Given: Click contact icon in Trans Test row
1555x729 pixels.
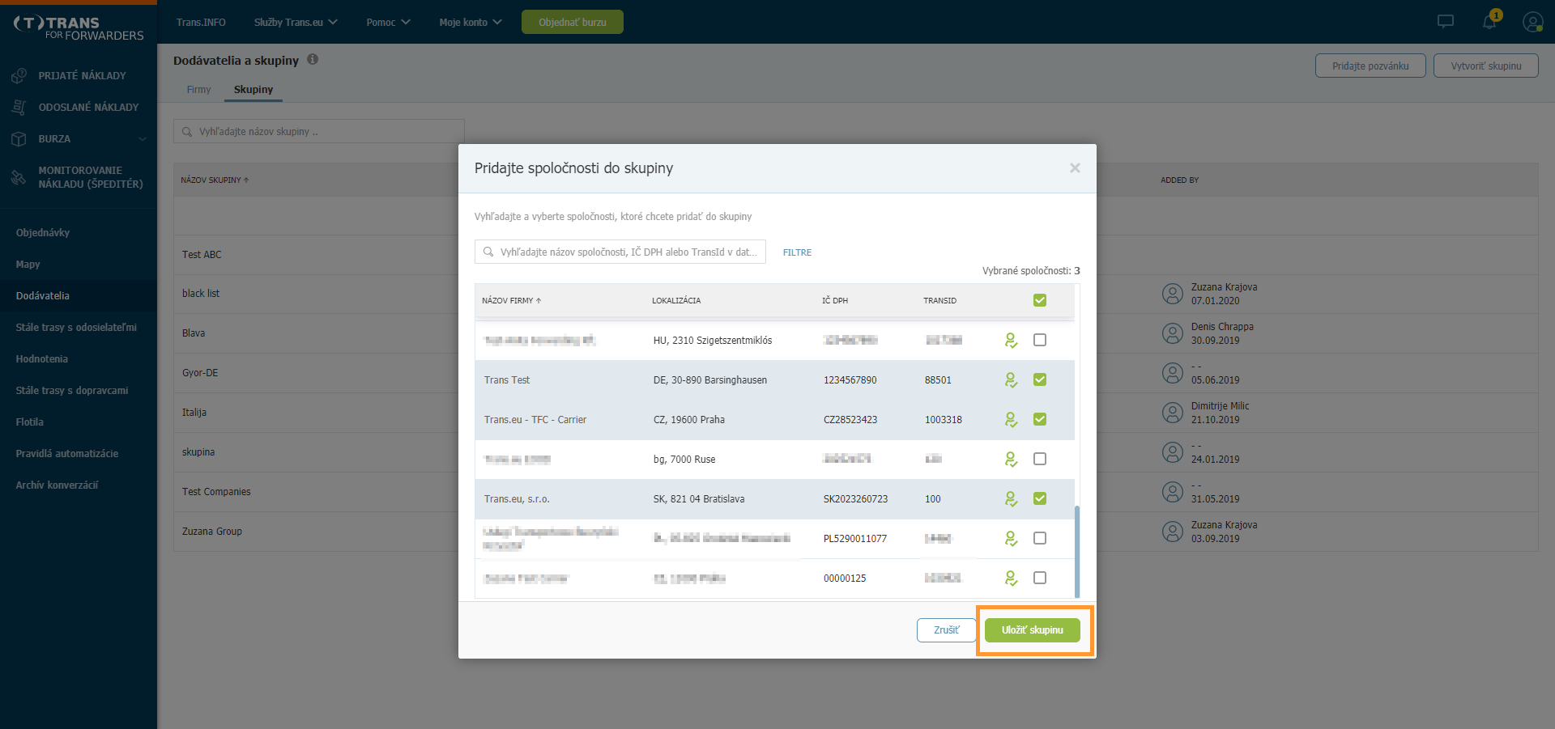Looking at the screenshot, I should click(x=1011, y=379).
